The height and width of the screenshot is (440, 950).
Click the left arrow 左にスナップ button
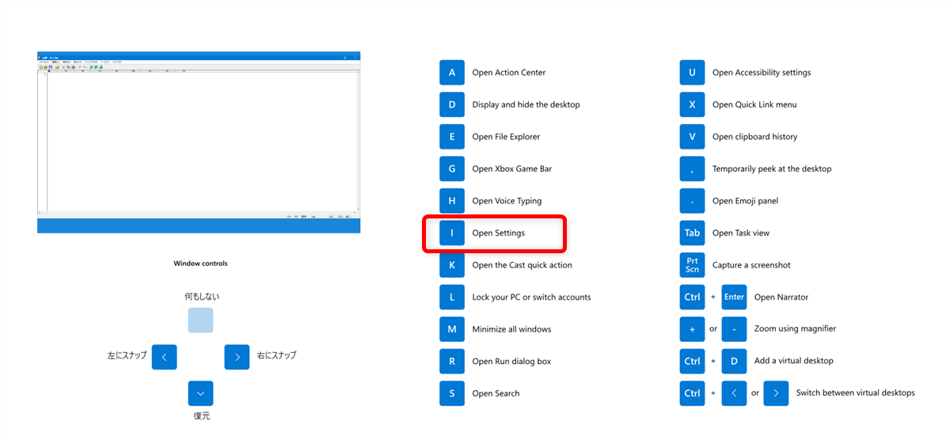point(164,357)
